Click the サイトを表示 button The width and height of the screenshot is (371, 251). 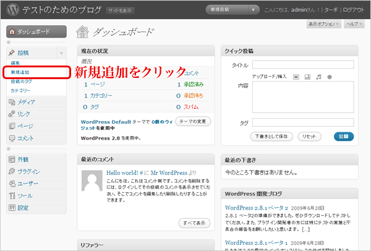(x=120, y=11)
